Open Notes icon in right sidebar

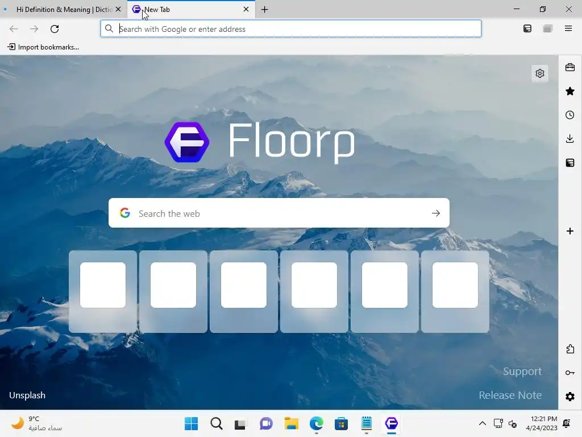tap(569, 163)
